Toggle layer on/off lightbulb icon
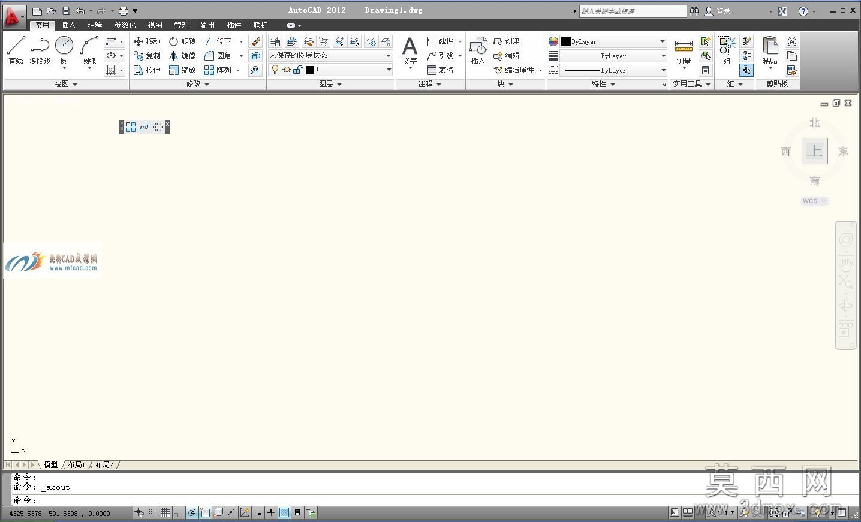This screenshot has width=861, height=522. pyautogui.click(x=275, y=70)
